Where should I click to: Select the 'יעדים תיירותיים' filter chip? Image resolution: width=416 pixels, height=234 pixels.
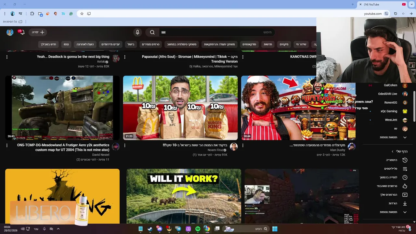pyautogui.click(x=110, y=44)
